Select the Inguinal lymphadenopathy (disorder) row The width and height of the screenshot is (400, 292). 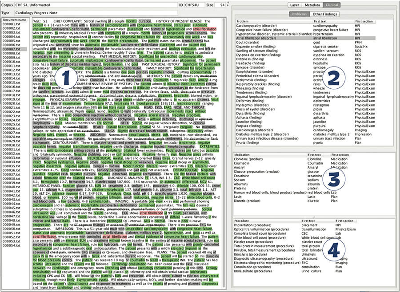(x=306, y=97)
